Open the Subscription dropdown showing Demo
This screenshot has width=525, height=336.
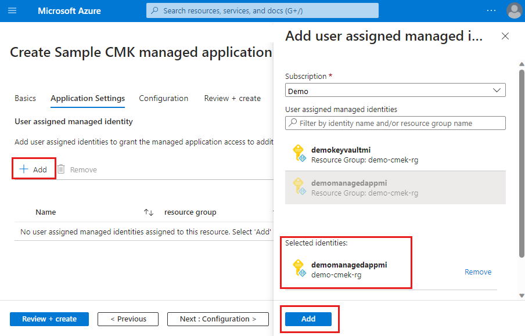[x=395, y=90]
